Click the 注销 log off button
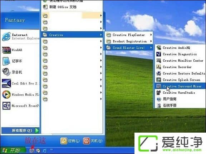 tap(70, 141)
